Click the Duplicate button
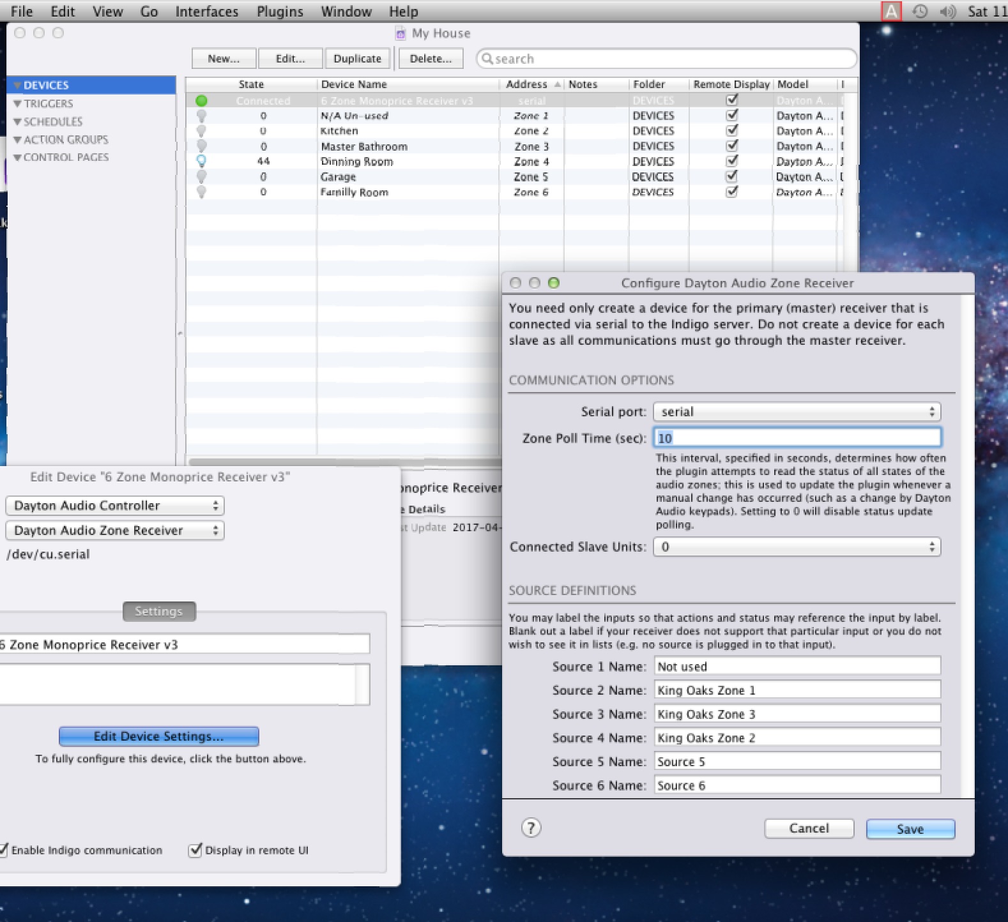 (x=357, y=59)
